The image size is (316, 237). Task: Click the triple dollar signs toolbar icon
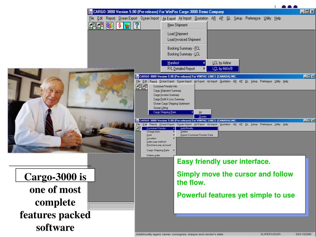coord(110,26)
